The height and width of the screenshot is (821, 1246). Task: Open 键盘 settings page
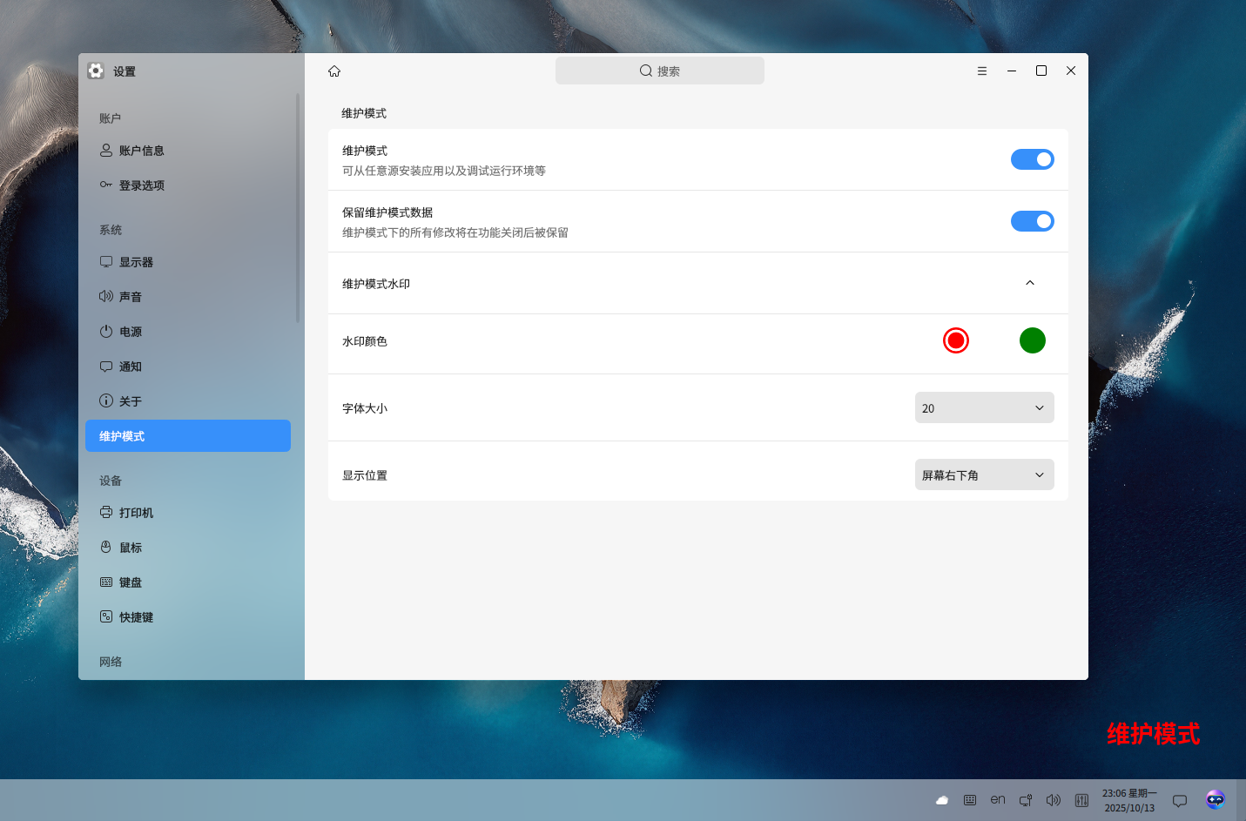pyautogui.click(x=188, y=582)
